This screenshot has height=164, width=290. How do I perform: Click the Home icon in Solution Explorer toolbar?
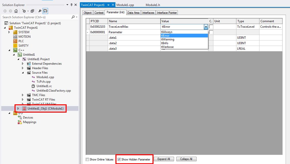[16, 11]
